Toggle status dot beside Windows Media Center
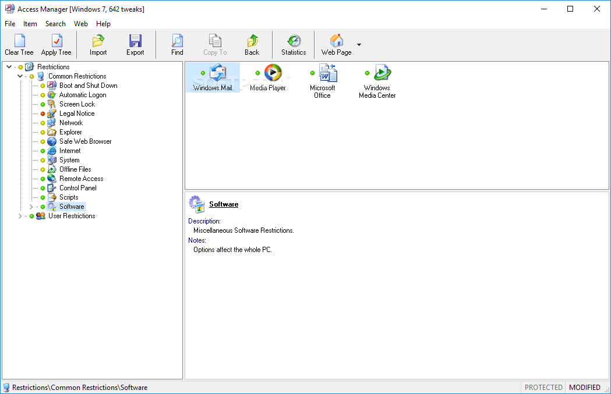The height and width of the screenshot is (394, 611). [x=367, y=73]
